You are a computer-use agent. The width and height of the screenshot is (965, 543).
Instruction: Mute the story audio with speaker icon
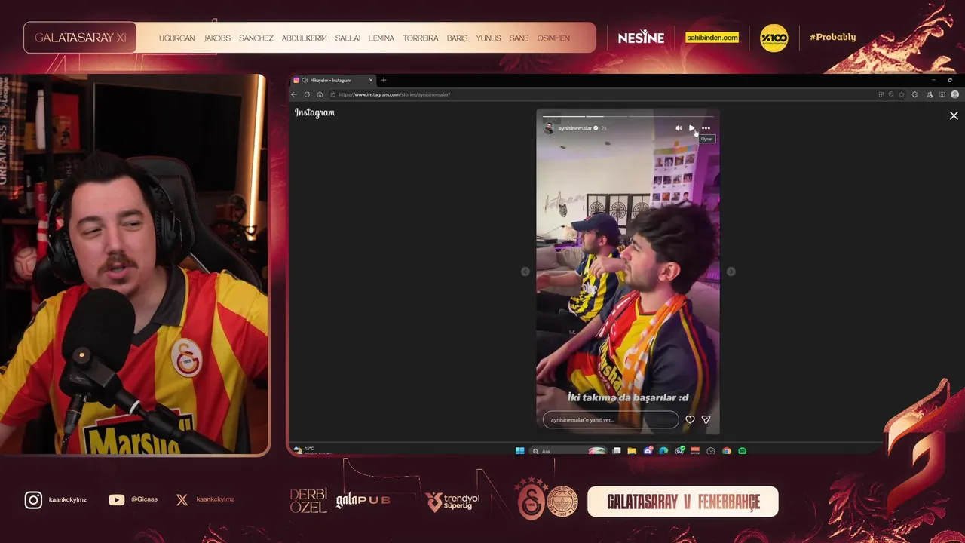point(679,128)
